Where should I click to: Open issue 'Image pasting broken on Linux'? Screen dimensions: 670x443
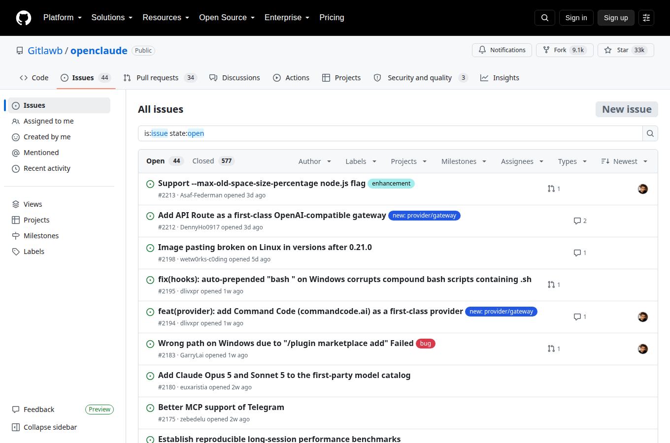tap(265, 247)
